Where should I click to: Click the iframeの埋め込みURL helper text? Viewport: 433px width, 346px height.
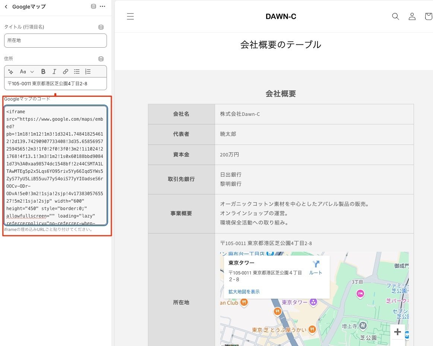pos(48,229)
